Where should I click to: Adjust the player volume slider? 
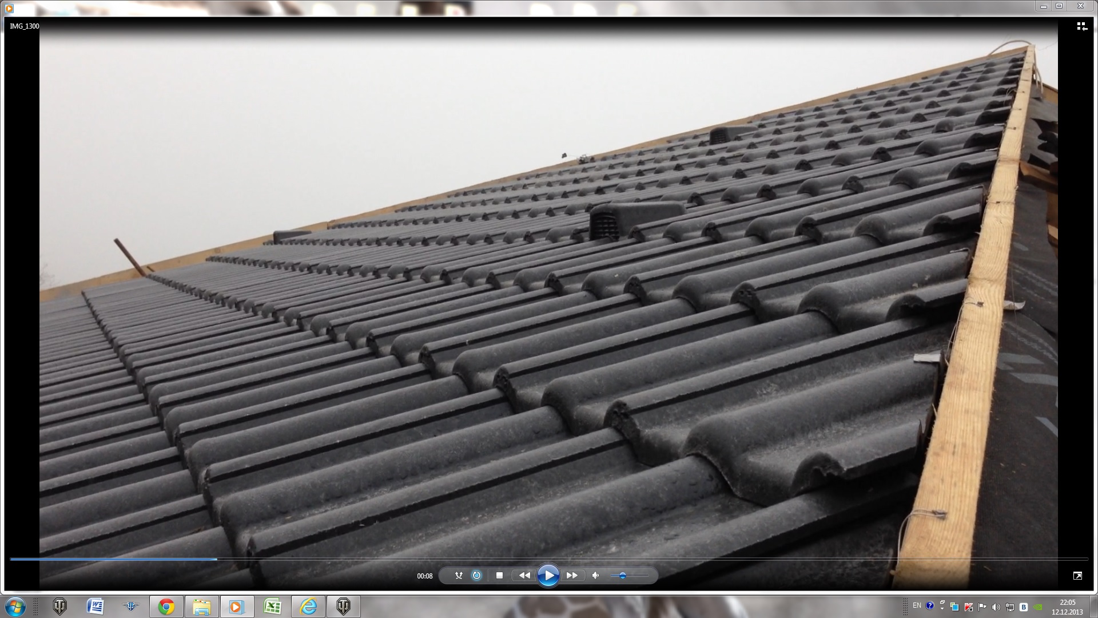[628, 576]
